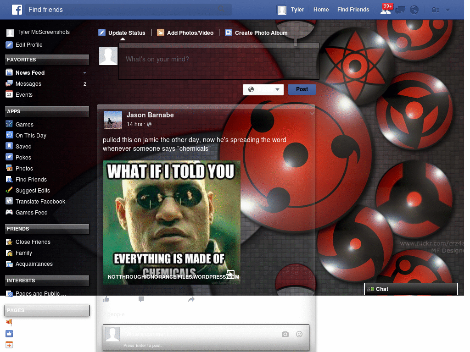The width and height of the screenshot is (470, 352).
Task: Click the Share arrow icon
Action: [191, 299]
